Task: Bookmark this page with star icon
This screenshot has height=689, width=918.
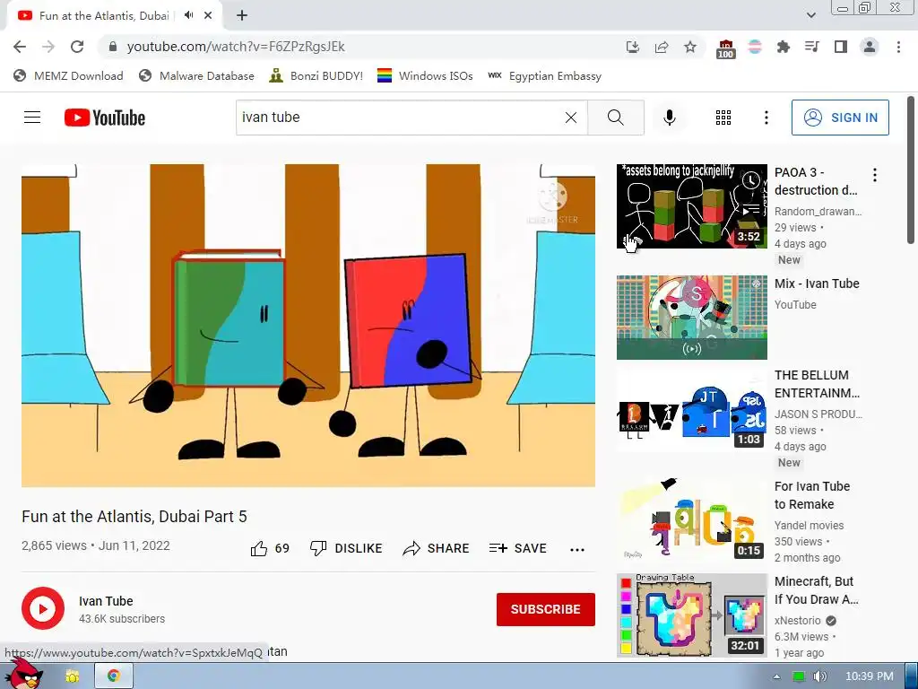Action: pyautogui.click(x=690, y=47)
